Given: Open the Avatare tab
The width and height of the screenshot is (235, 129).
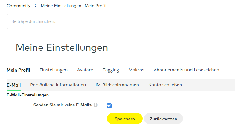Looking at the screenshot, I should [85, 70].
